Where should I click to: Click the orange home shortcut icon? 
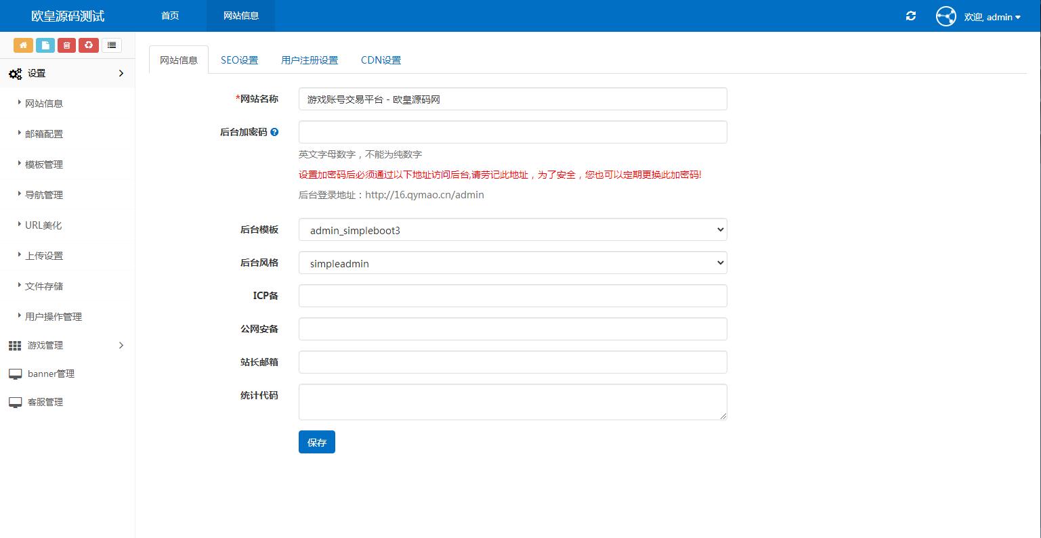click(24, 45)
